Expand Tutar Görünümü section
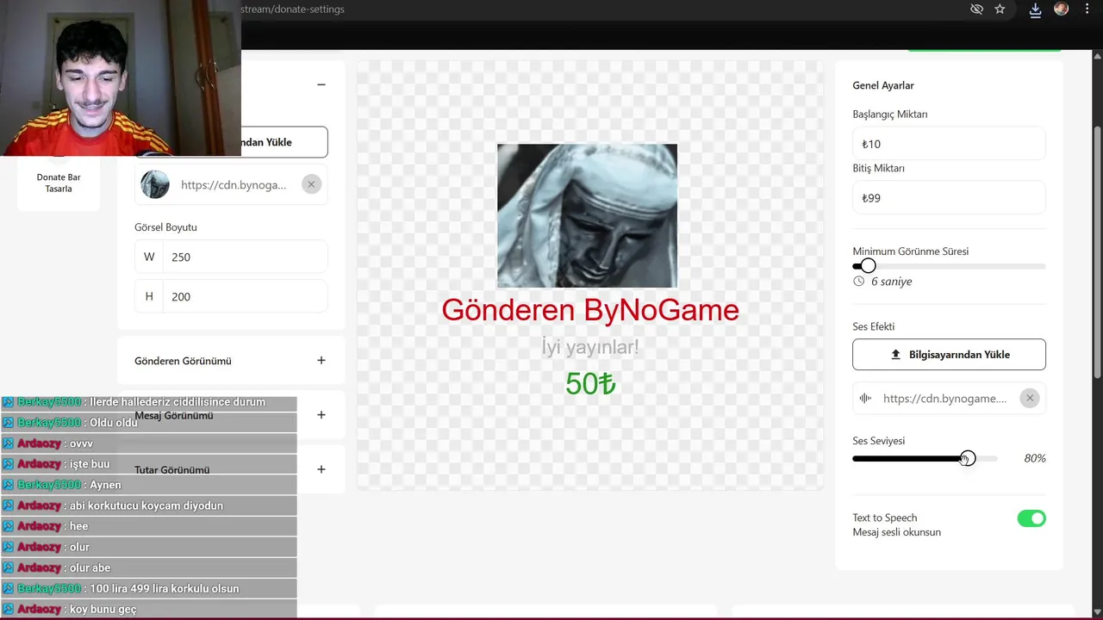Screen dimensions: 1103x620 [321, 469]
